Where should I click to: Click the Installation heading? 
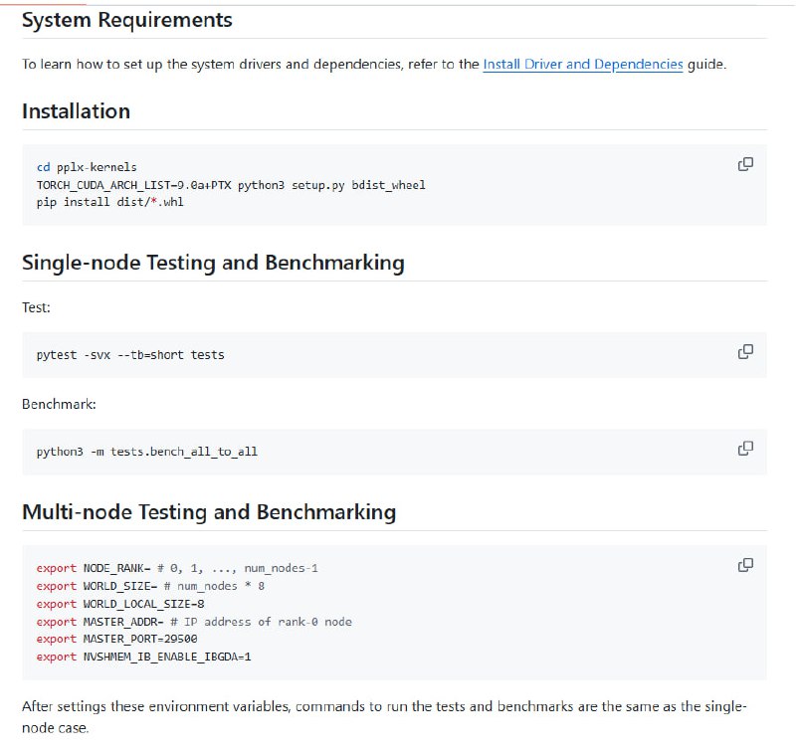76,111
